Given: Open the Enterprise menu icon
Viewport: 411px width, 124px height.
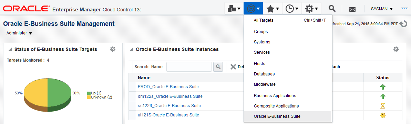Looking at the screenshot, I should 234,9.
